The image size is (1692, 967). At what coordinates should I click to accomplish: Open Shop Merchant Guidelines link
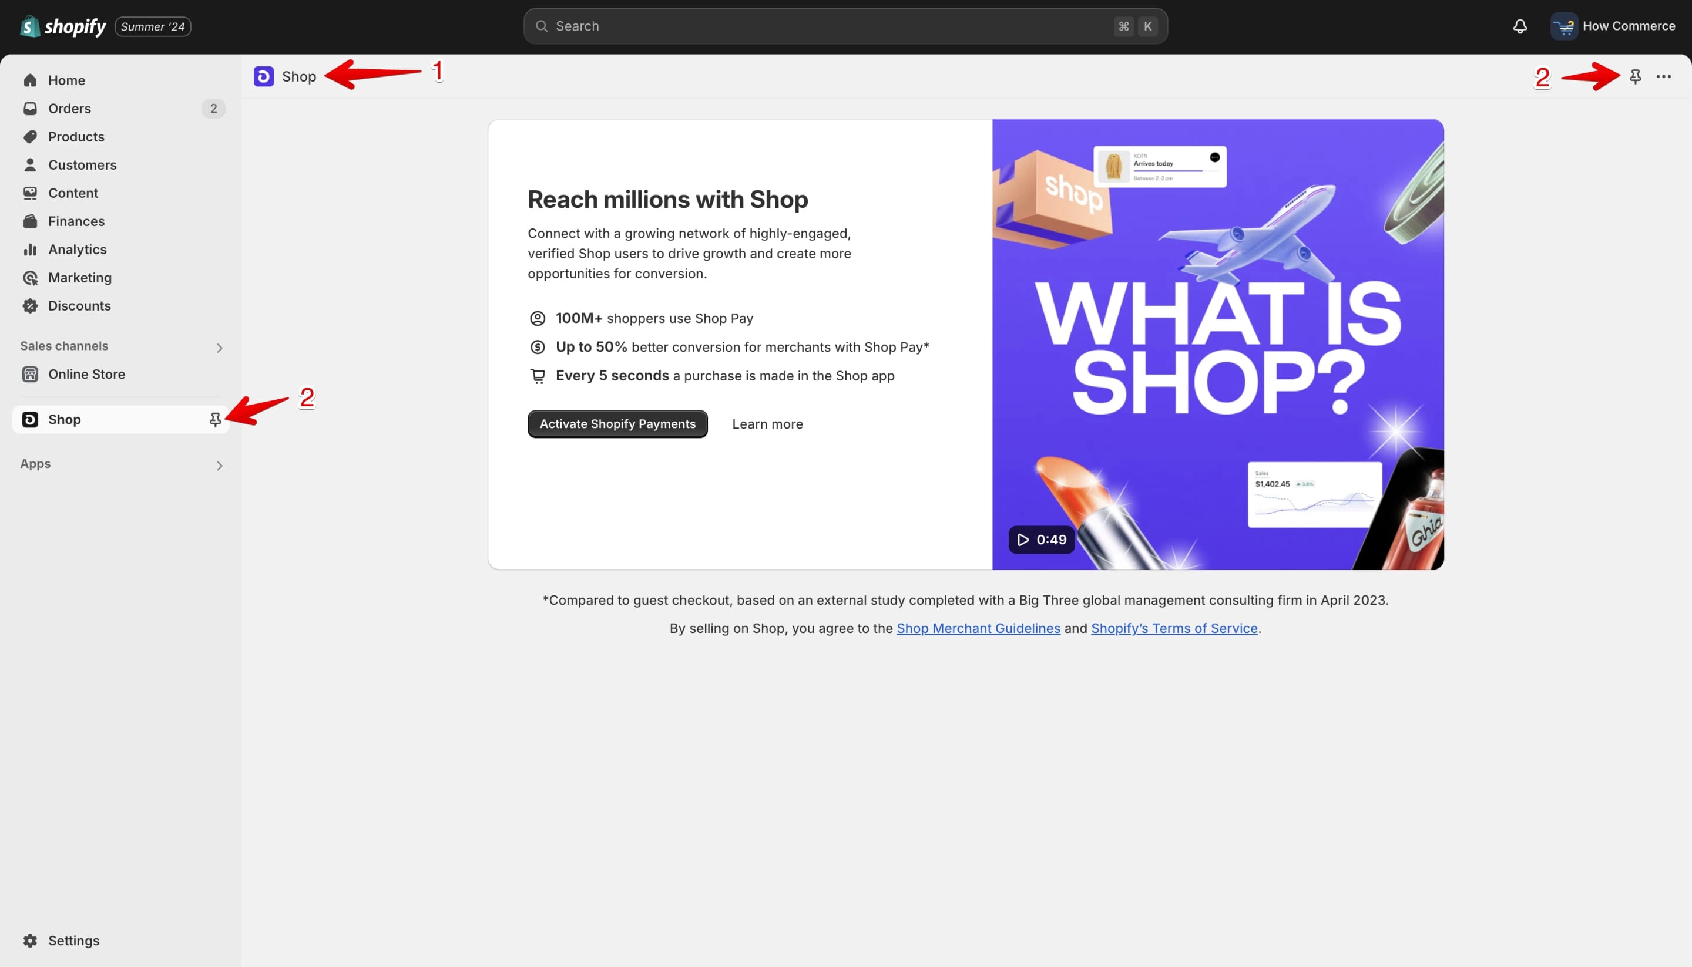point(978,628)
